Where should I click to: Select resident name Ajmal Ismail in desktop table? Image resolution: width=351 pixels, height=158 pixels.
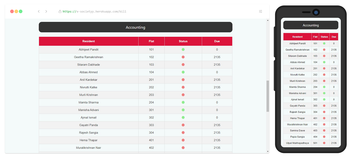click(x=89, y=118)
